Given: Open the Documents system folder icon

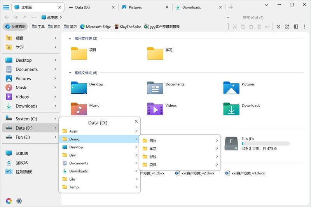Looking at the screenshot, I should 155,88.
